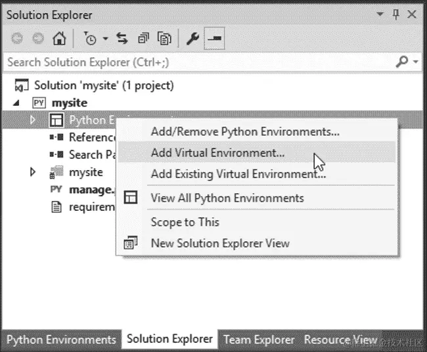This screenshot has width=427, height=352.
Task: Select the requirements text file
Action: click(x=92, y=207)
